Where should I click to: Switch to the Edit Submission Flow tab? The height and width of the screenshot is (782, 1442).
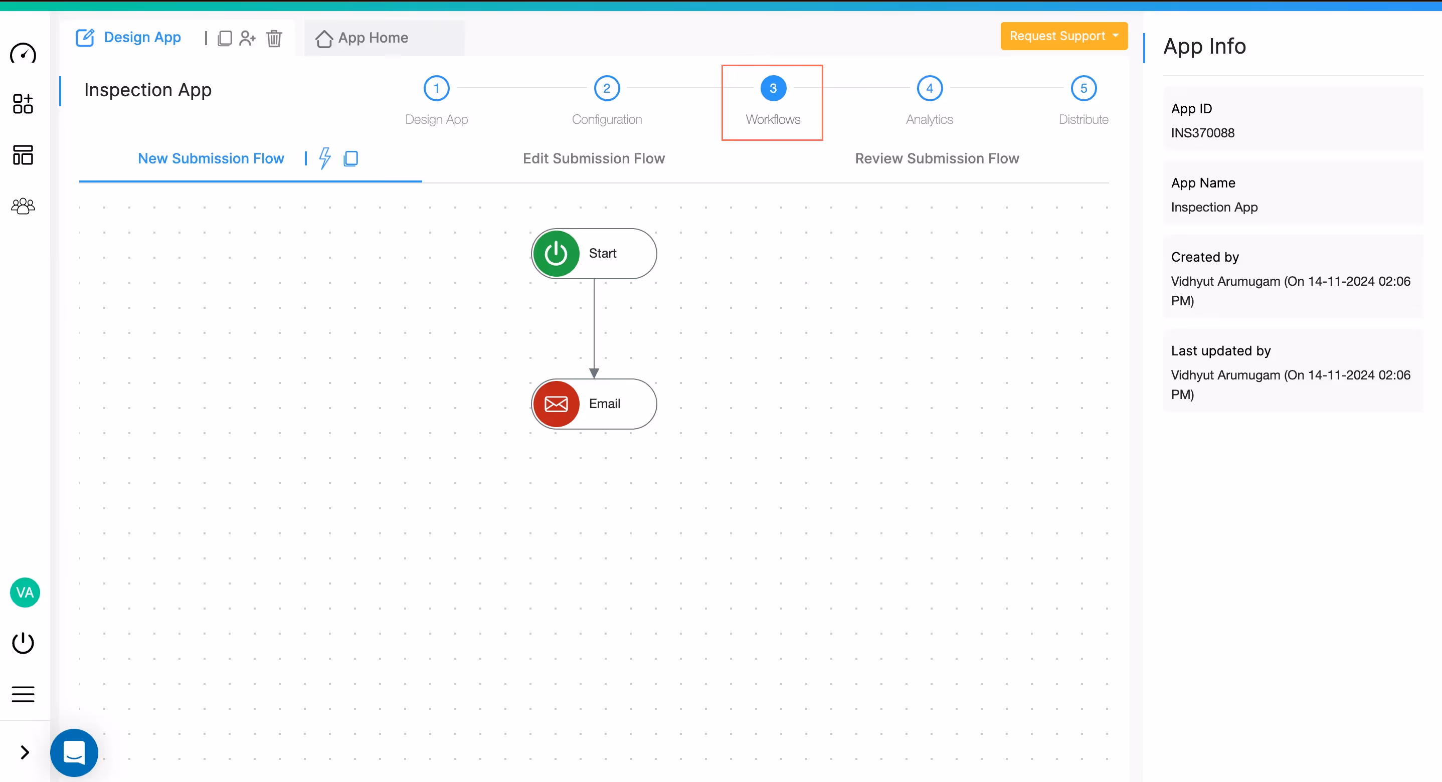pyautogui.click(x=593, y=158)
